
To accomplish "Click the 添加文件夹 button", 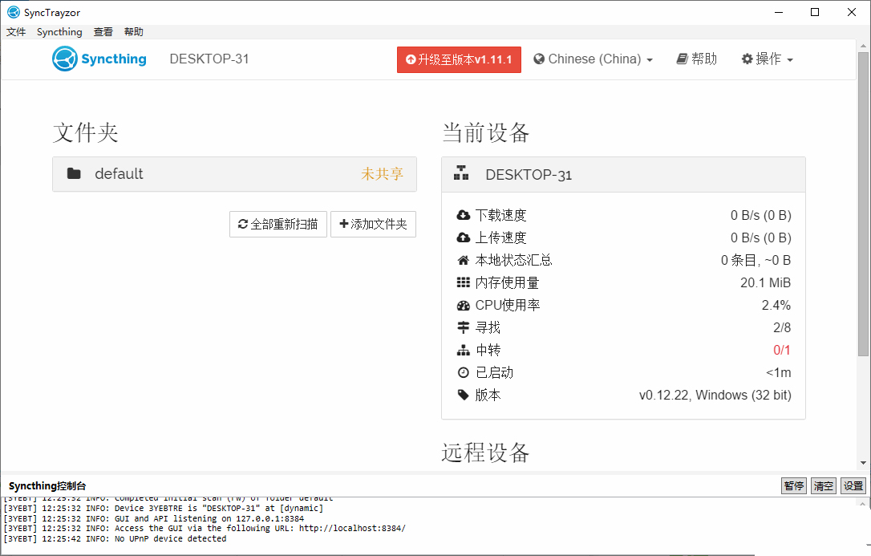I will click(x=373, y=224).
